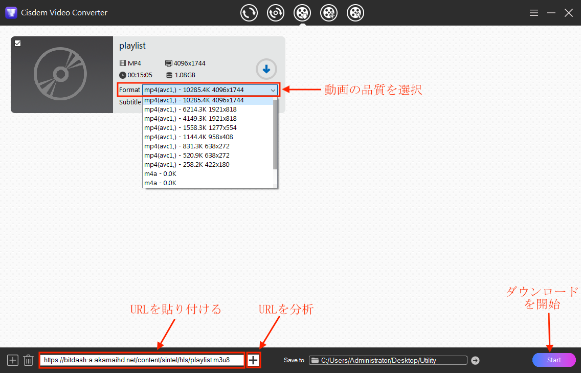Viewport: 581px width, 373px height.
Task: Open the Rip DVD tab icon
Action: point(276,13)
